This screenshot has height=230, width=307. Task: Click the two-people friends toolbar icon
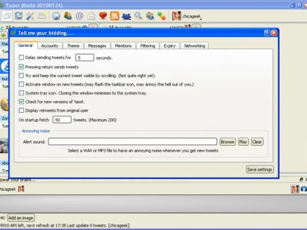coord(68,16)
